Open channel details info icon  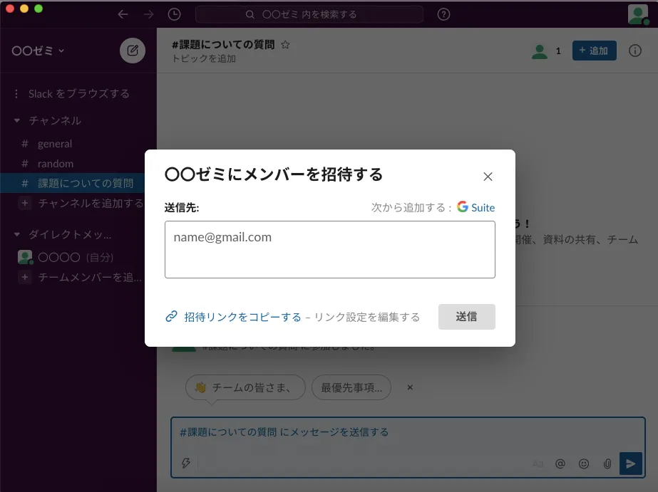(x=635, y=51)
